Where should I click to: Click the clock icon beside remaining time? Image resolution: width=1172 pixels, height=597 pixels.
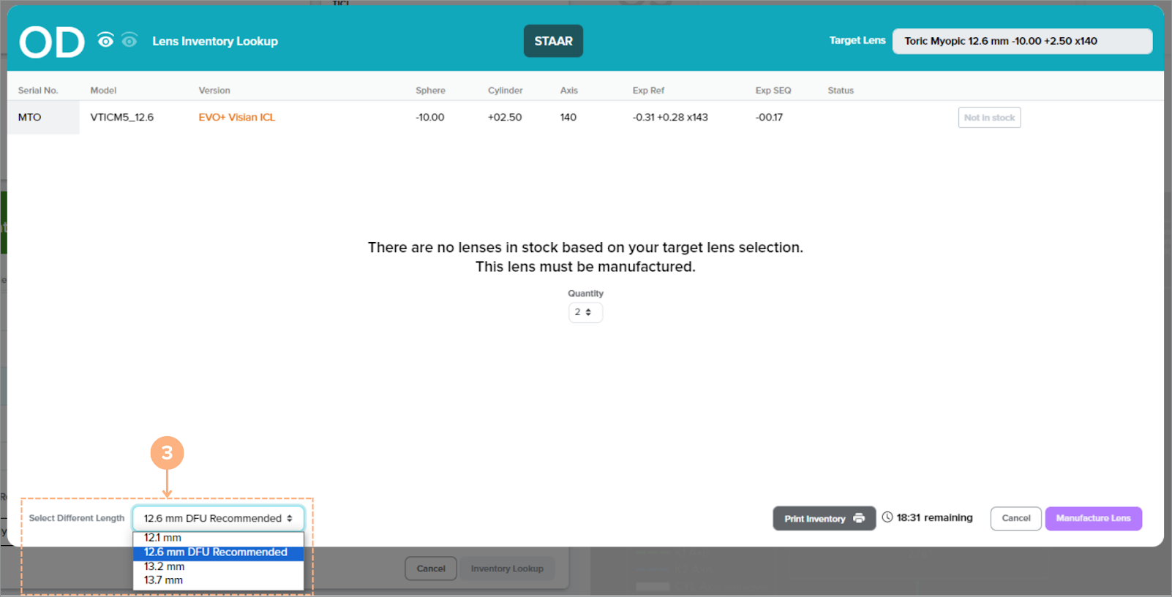[x=887, y=517]
